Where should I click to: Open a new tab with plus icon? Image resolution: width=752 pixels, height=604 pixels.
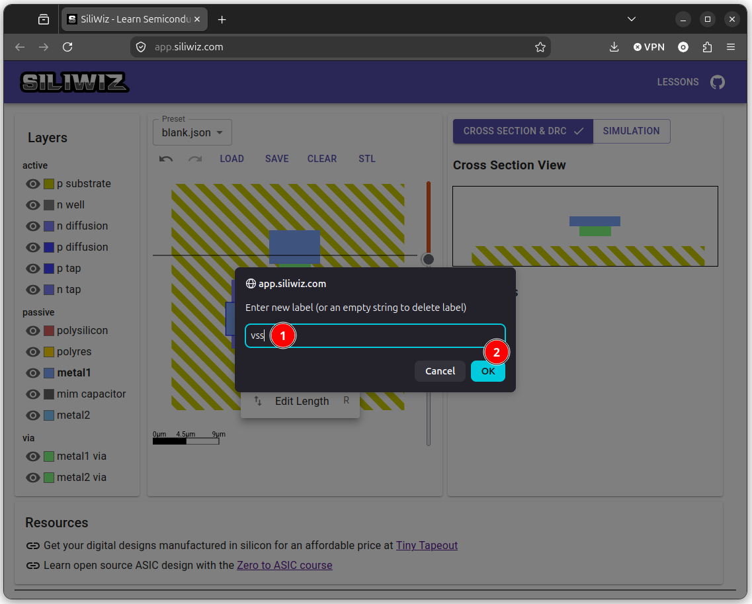point(222,20)
